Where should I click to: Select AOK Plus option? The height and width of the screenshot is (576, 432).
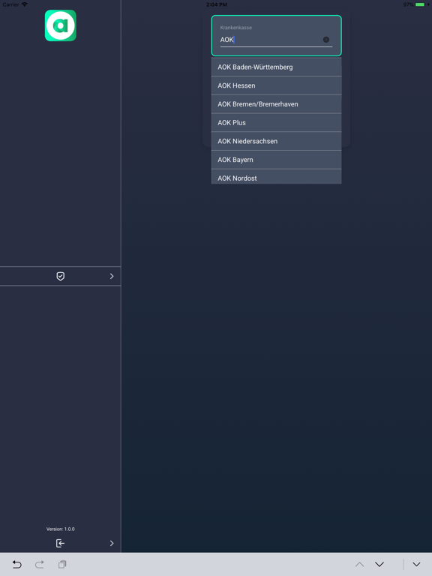click(x=276, y=123)
